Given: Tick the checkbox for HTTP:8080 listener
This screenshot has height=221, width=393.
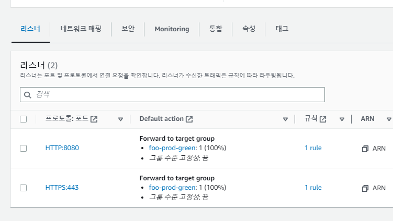Looking at the screenshot, I should coord(23,148).
